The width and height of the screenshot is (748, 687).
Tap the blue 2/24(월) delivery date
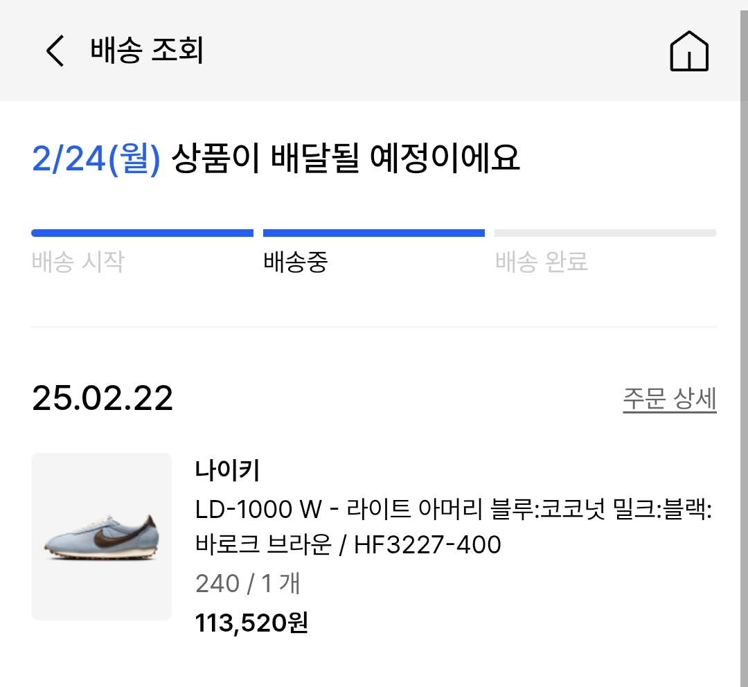[96, 159]
